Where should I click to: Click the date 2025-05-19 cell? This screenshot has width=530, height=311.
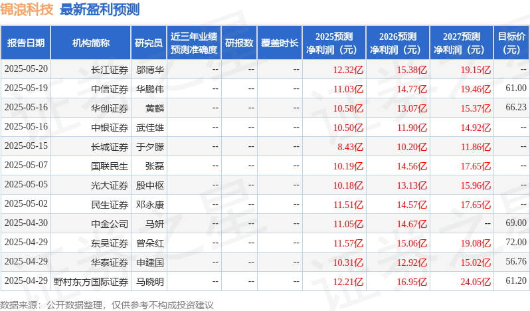26,88
